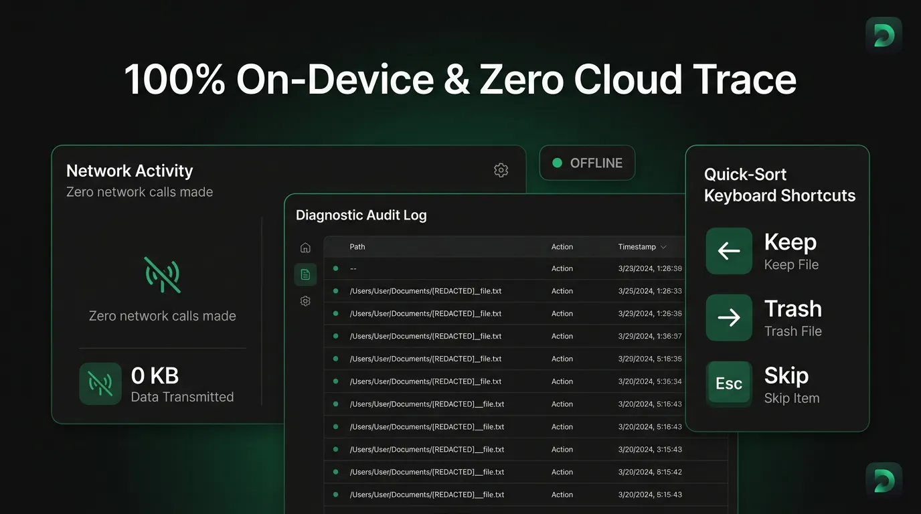Open the Home icon in Audit Log sidebar

pyautogui.click(x=305, y=248)
